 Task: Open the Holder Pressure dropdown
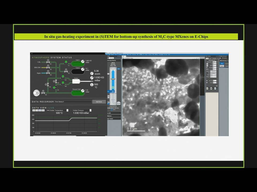[90, 110]
